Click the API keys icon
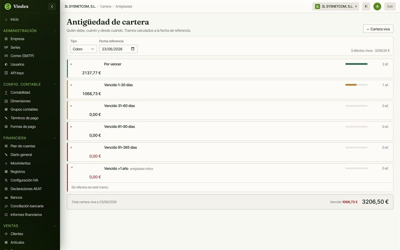The height and width of the screenshot is (250, 400). [6, 73]
